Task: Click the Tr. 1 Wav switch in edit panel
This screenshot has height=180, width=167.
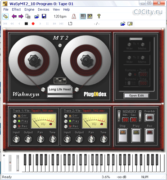Action: coord(129,45)
